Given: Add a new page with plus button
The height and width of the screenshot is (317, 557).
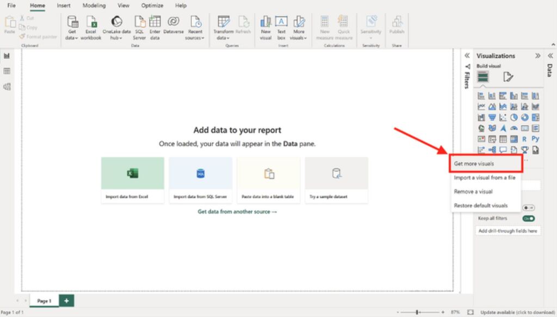Looking at the screenshot, I should click(x=66, y=301).
